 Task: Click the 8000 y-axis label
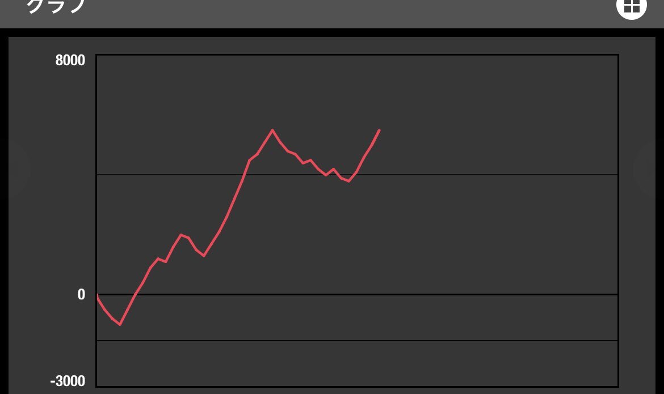point(70,61)
